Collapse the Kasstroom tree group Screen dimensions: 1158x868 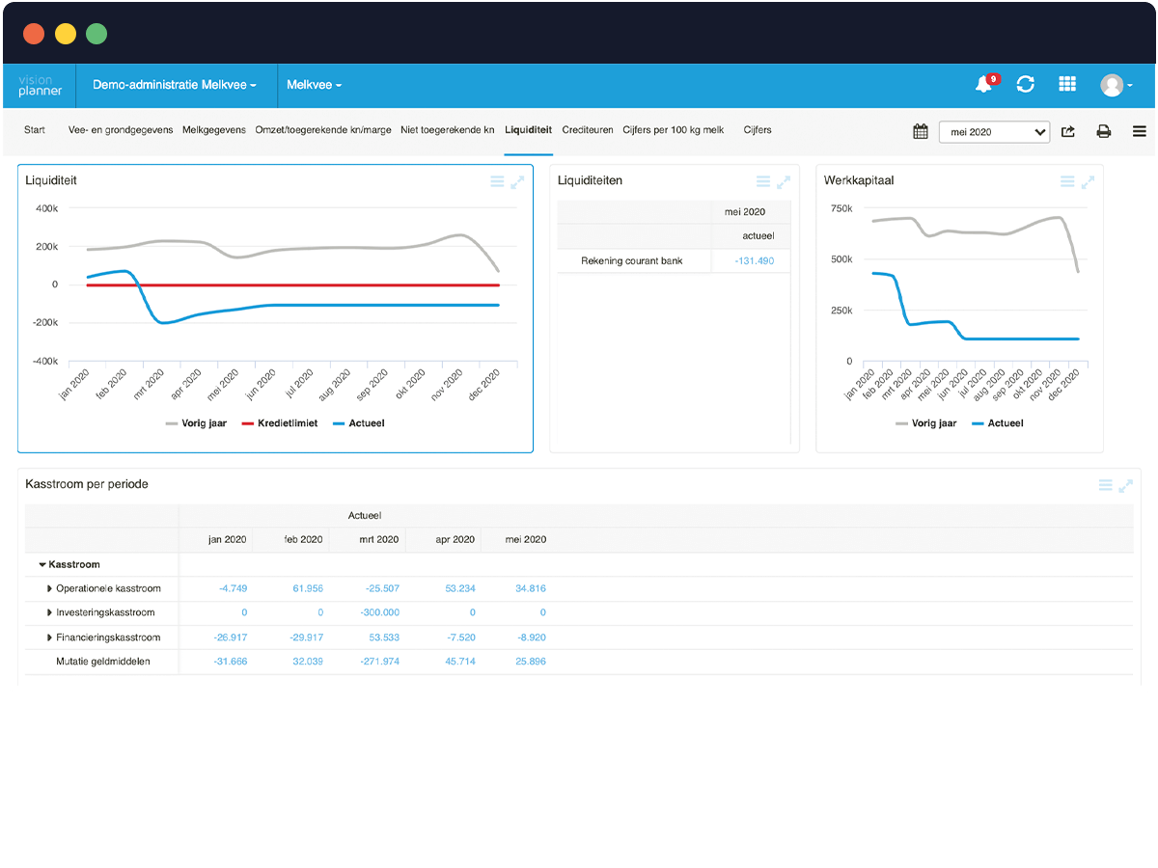click(x=42, y=564)
